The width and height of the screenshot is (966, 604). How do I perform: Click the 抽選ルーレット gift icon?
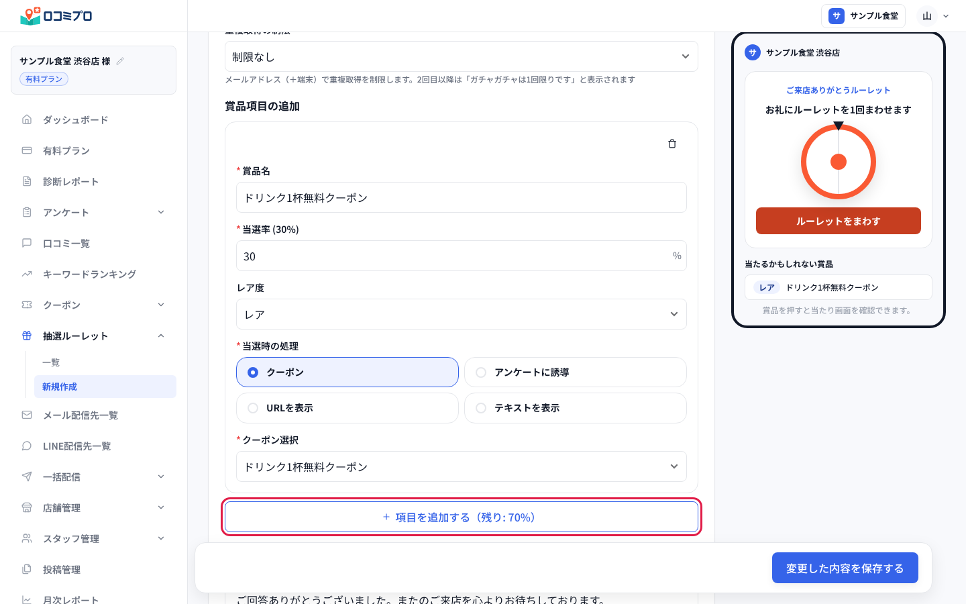27,336
